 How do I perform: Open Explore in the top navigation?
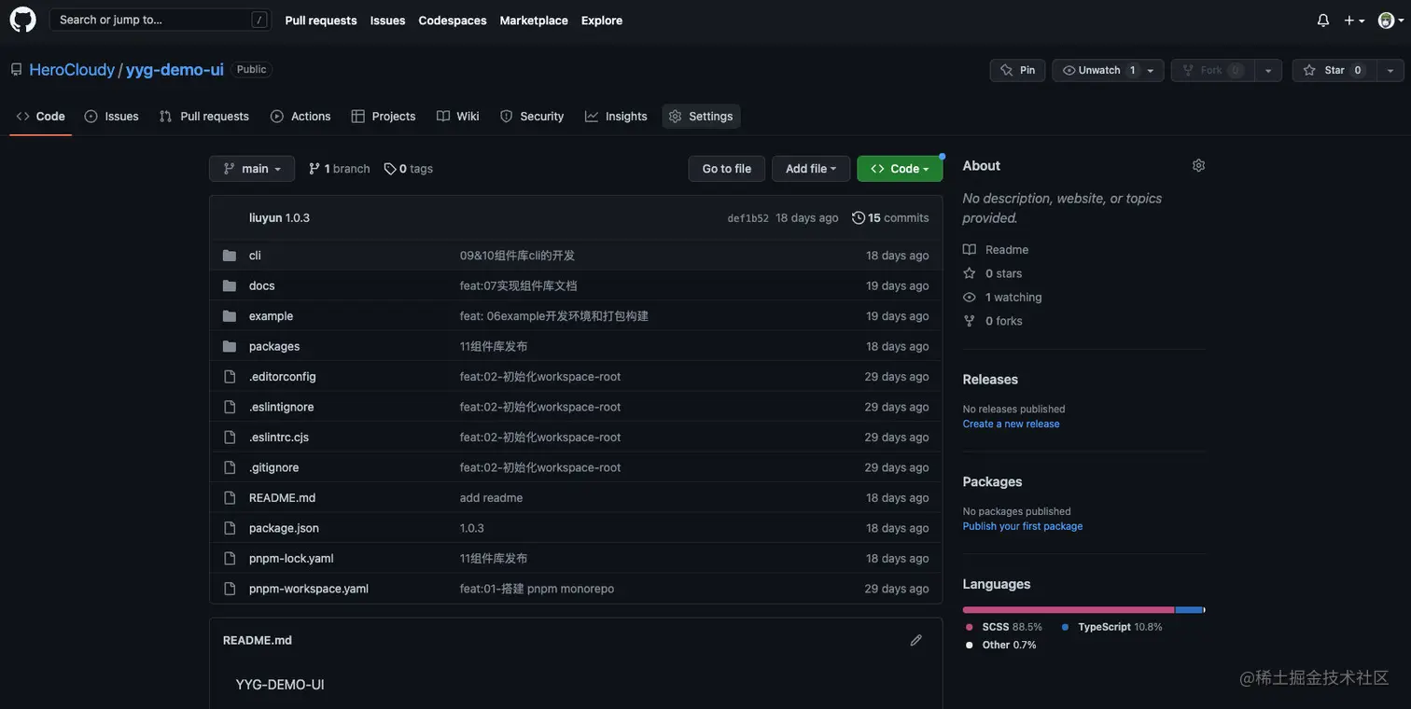(x=602, y=21)
